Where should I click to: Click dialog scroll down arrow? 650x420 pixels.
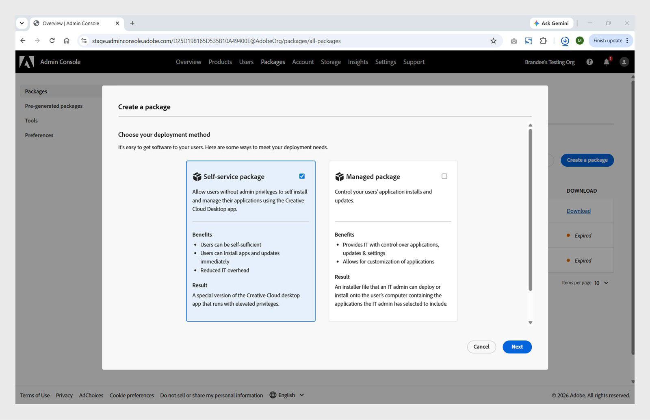[530, 322]
